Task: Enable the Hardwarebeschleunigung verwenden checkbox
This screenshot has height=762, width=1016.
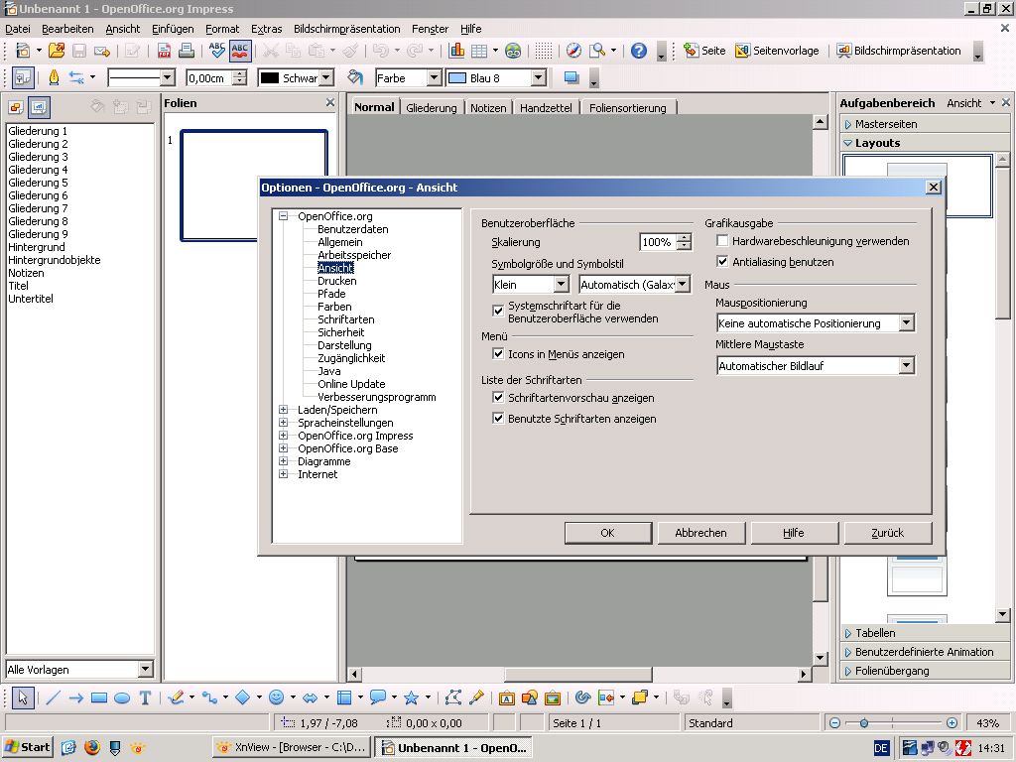Action: pyautogui.click(x=722, y=241)
